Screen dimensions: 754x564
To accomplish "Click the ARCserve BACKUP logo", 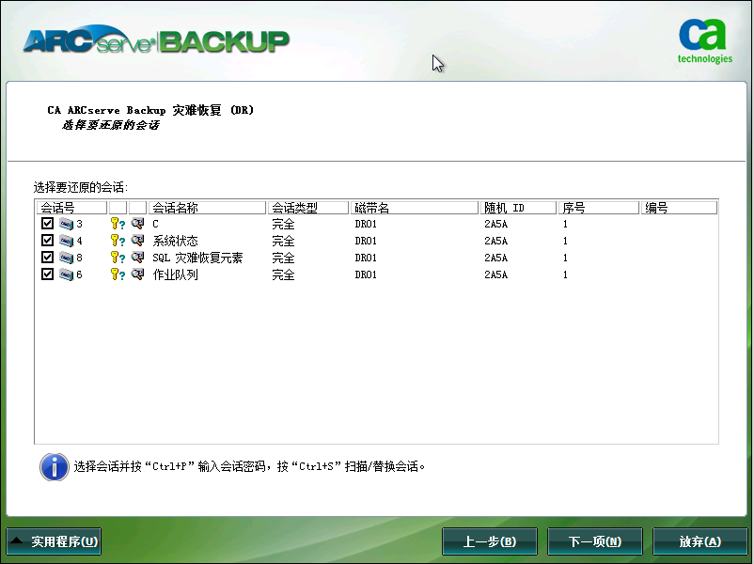I will tap(150, 40).
